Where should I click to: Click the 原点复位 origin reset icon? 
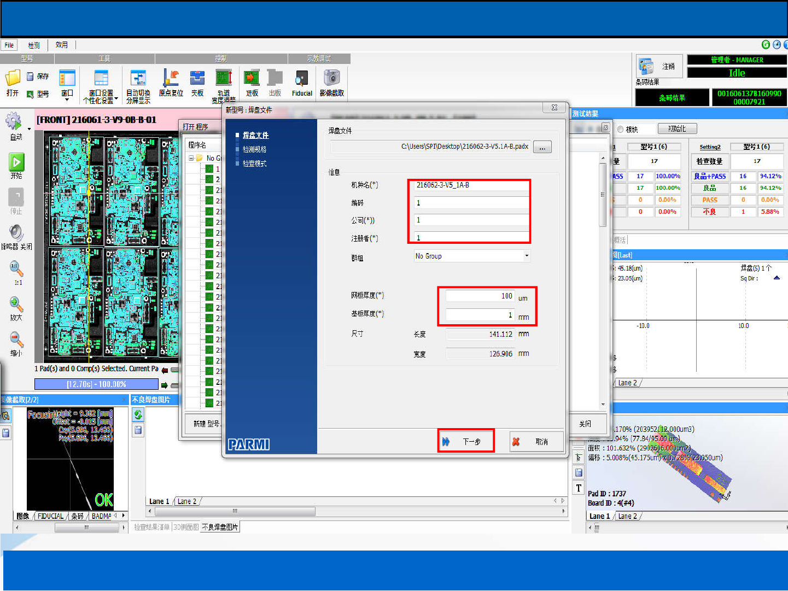171,78
